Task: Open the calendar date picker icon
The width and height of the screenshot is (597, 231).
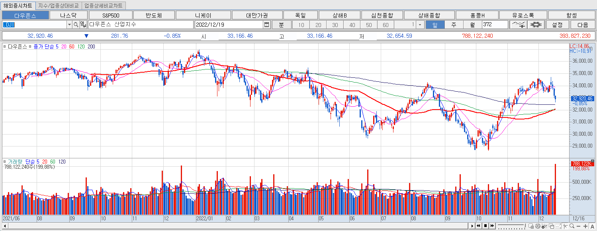Action: point(266,25)
